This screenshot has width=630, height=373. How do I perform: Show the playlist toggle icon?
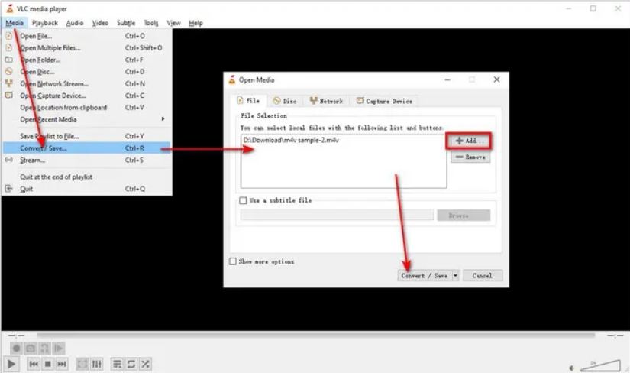pyautogui.click(x=117, y=364)
